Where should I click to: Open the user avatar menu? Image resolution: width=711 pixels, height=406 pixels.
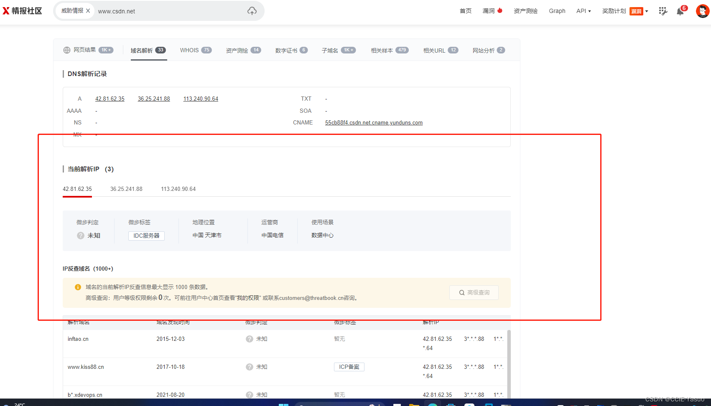pos(703,11)
